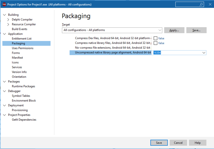Expand the Delphi Compiler node
Screen dimensions: 214x149
click(8, 20)
